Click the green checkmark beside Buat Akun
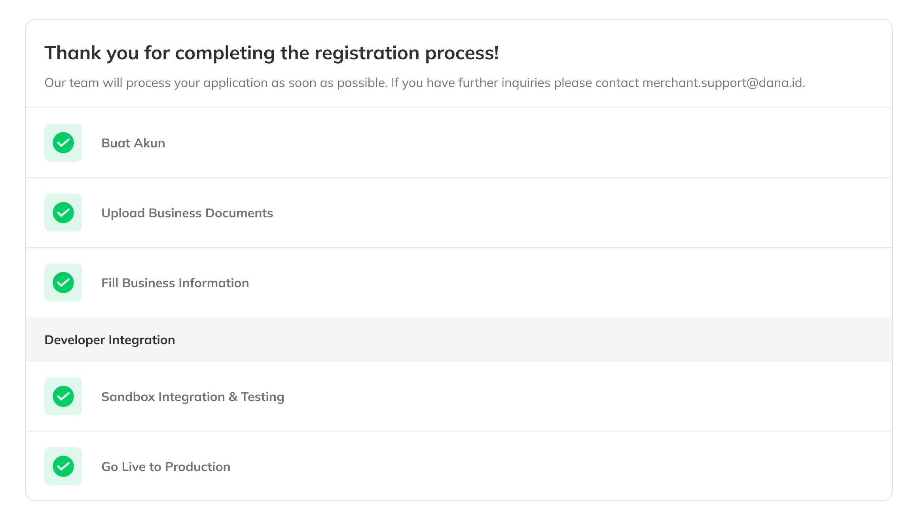 click(x=63, y=143)
